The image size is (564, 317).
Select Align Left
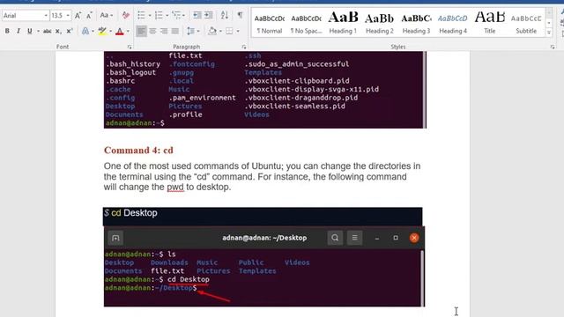point(141,32)
